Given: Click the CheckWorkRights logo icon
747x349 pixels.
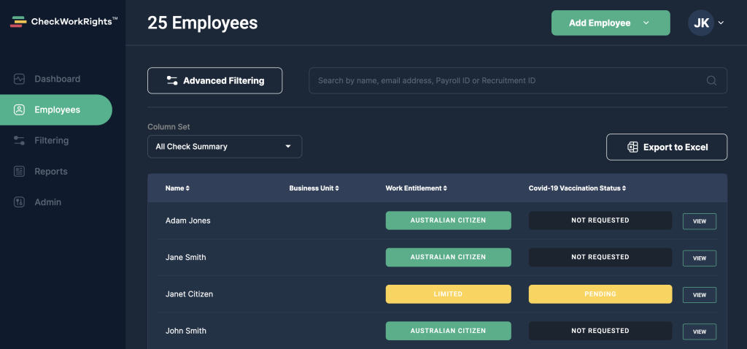Looking at the screenshot, I should (x=18, y=21).
